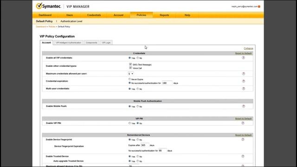Open the Credentials menu
The height and width of the screenshot is (167, 297).
(94, 15)
